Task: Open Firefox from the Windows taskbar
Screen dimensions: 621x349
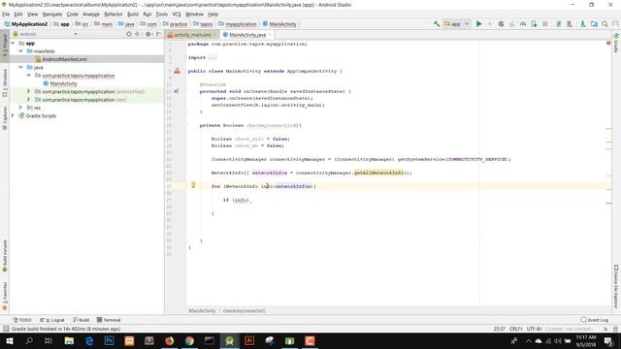Action: tap(169, 340)
